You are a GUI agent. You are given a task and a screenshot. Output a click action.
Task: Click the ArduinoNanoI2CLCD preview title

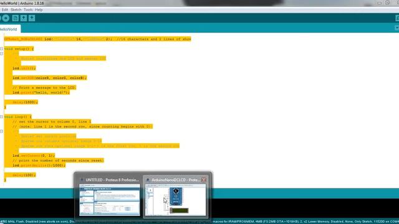click(176, 180)
